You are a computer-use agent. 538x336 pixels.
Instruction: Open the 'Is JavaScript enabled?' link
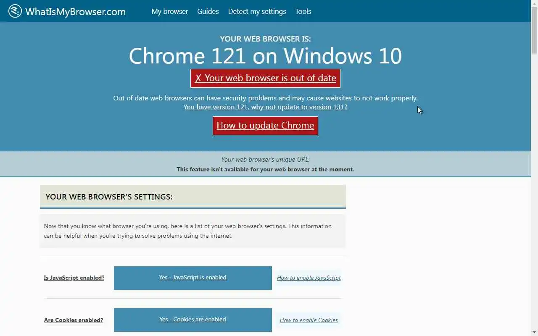[x=74, y=278]
